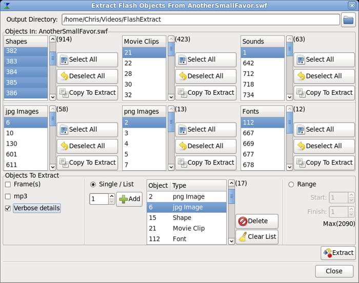
Task: Click the output directory browse folder icon
Action: click(x=348, y=20)
